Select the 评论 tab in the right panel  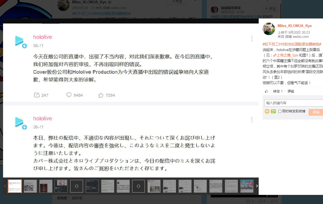(x=291, y=91)
